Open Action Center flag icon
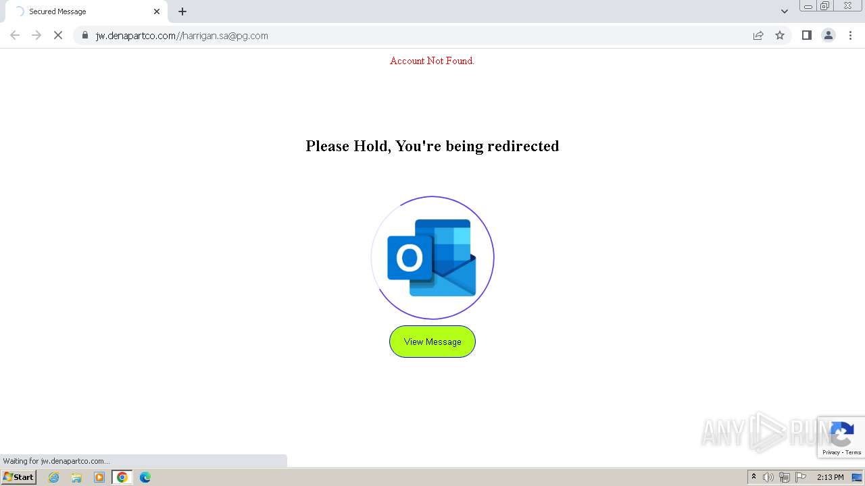 [x=801, y=477]
